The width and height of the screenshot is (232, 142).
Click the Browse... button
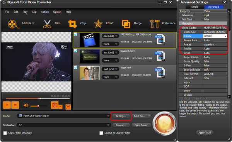pos(121,125)
